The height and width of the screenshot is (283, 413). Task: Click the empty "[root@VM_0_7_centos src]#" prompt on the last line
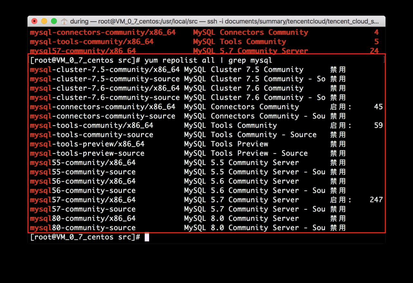click(x=85, y=237)
